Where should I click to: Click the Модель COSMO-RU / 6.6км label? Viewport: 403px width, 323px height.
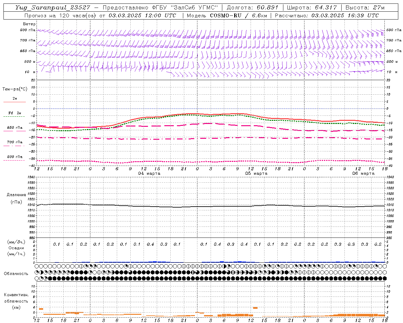[x=227, y=15]
